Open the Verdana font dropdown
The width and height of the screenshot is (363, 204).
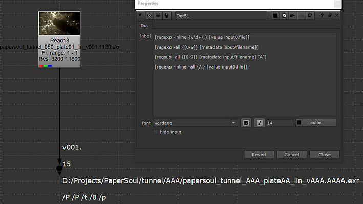click(196, 123)
